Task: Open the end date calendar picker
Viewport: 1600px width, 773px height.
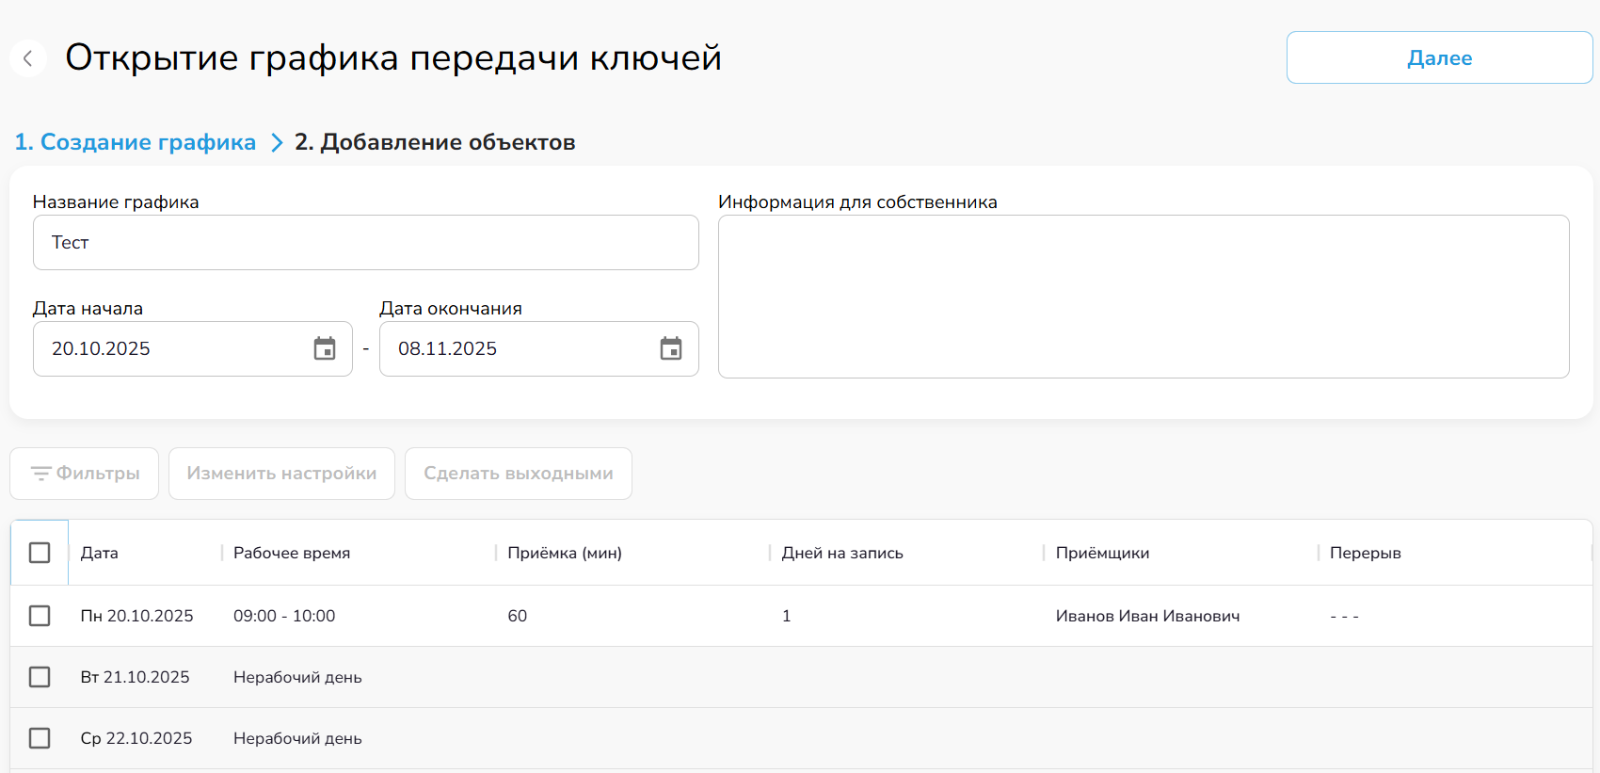Action: pos(671,349)
